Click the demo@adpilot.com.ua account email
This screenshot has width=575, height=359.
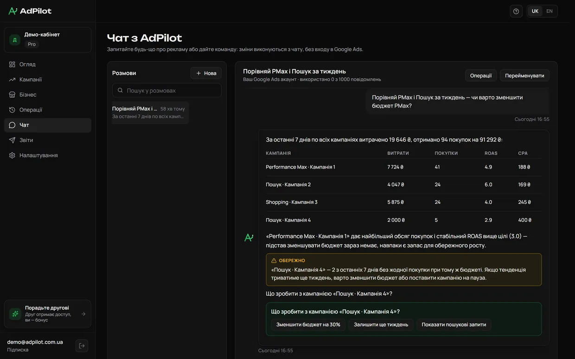pyautogui.click(x=35, y=342)
